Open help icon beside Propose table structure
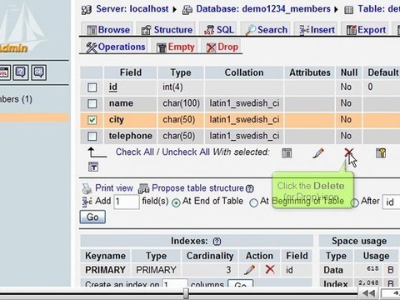Screen dimensions: 400x300 point(250,189)
